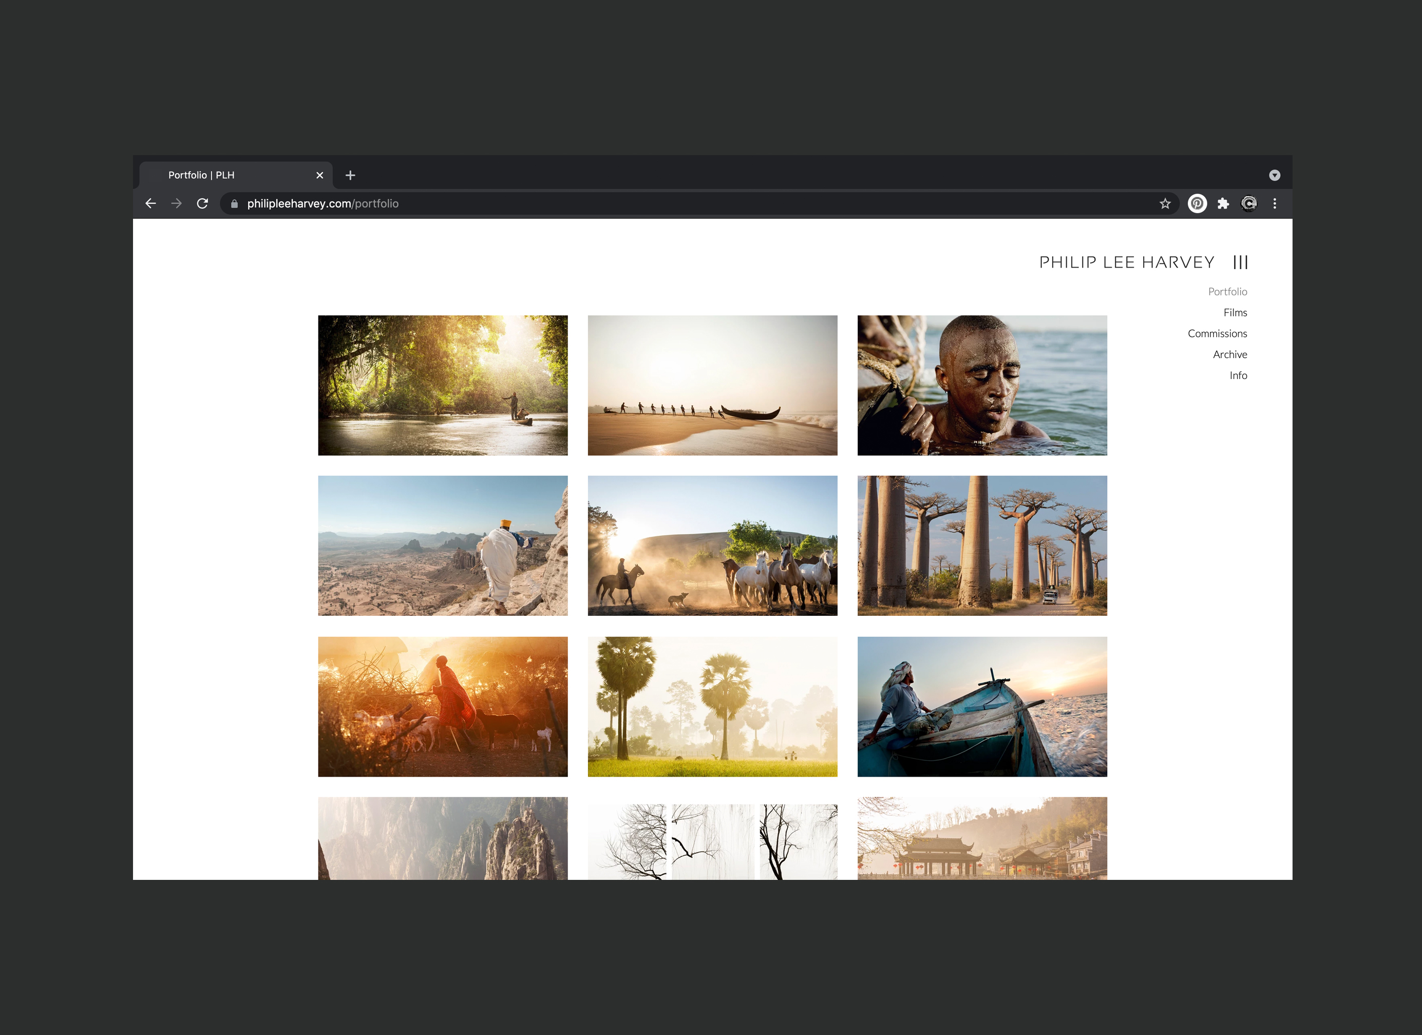This screenshot has width=1422, height=1035.
Task: Close the Portfolio | PLH tab
Action: point(320,175)
